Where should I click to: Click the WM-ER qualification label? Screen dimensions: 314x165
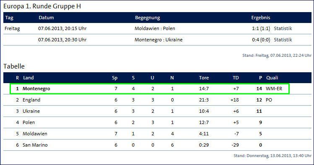274,89
